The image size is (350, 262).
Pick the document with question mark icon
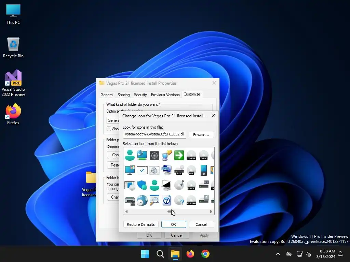click(167, 200)
